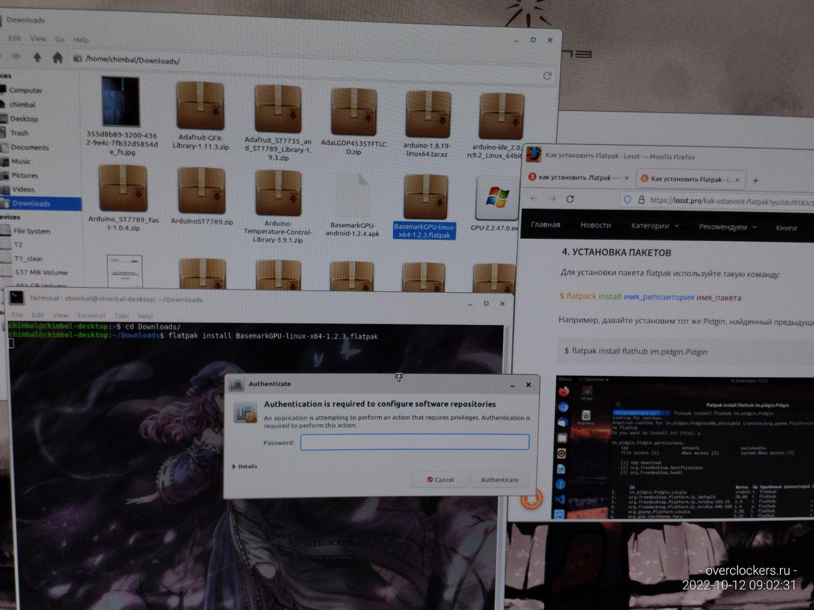Click the forward arrow in file manager toolbar
Screen dimensions: 814x610
(x=16, y=56)
